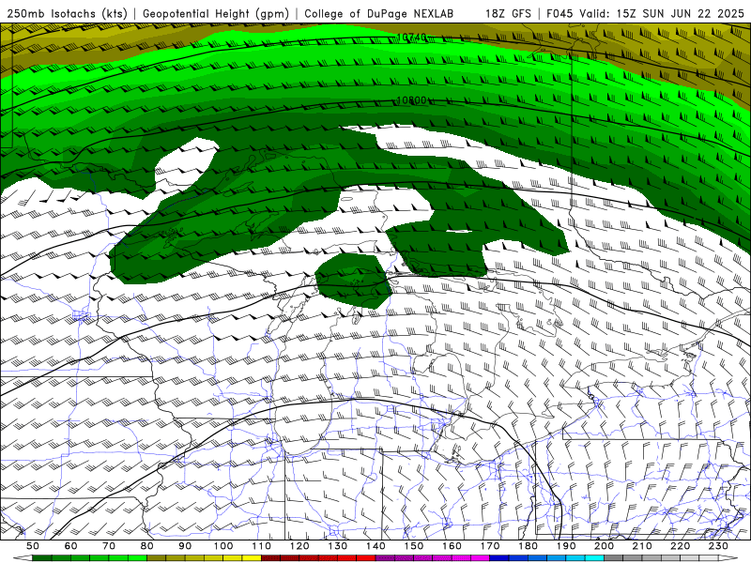Click the 50 knot colorbar label
The image size is (751, 563).
(x=33, y=546)
